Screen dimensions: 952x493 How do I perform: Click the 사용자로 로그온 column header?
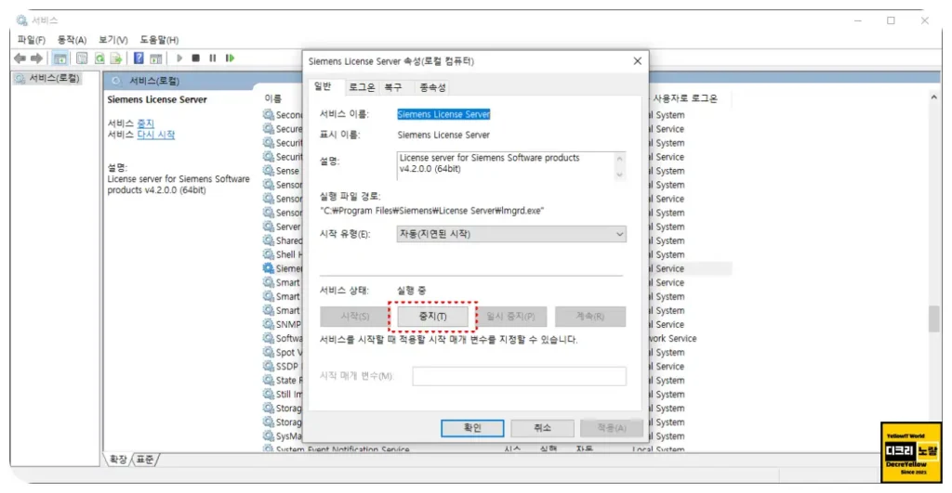(685, 98)
